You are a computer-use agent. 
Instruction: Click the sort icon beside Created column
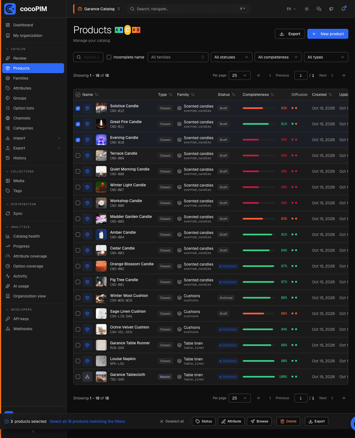(x=330, y=95)
